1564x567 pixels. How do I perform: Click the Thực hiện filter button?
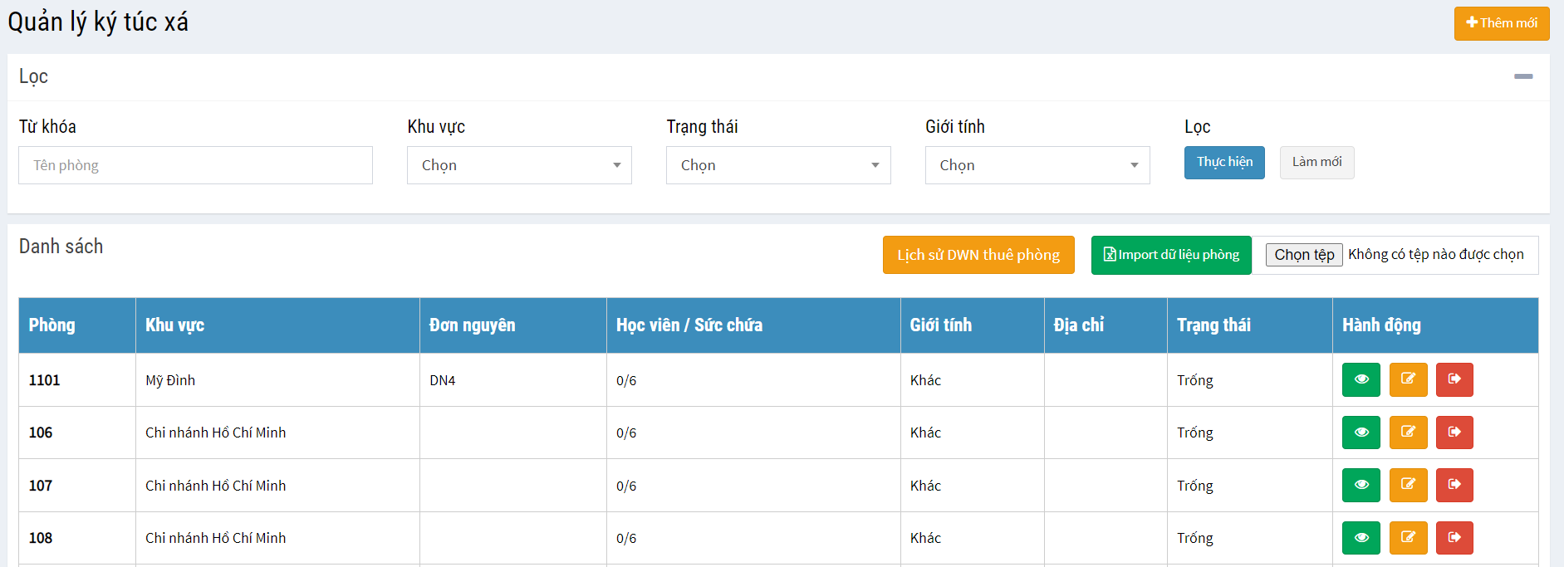(x=1224, y=163)
